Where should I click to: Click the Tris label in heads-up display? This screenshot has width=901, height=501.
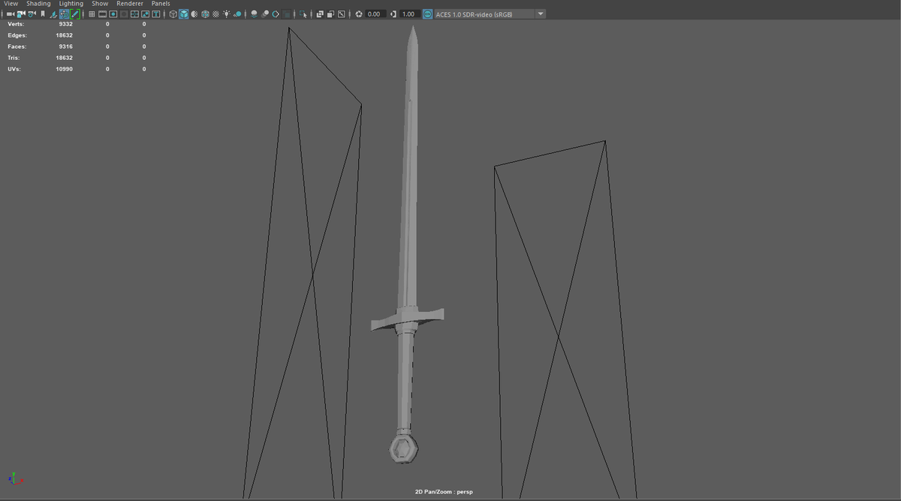14,58
